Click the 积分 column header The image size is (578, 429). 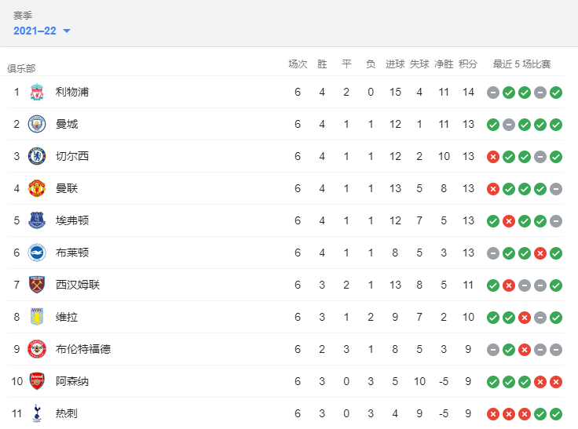468,64
